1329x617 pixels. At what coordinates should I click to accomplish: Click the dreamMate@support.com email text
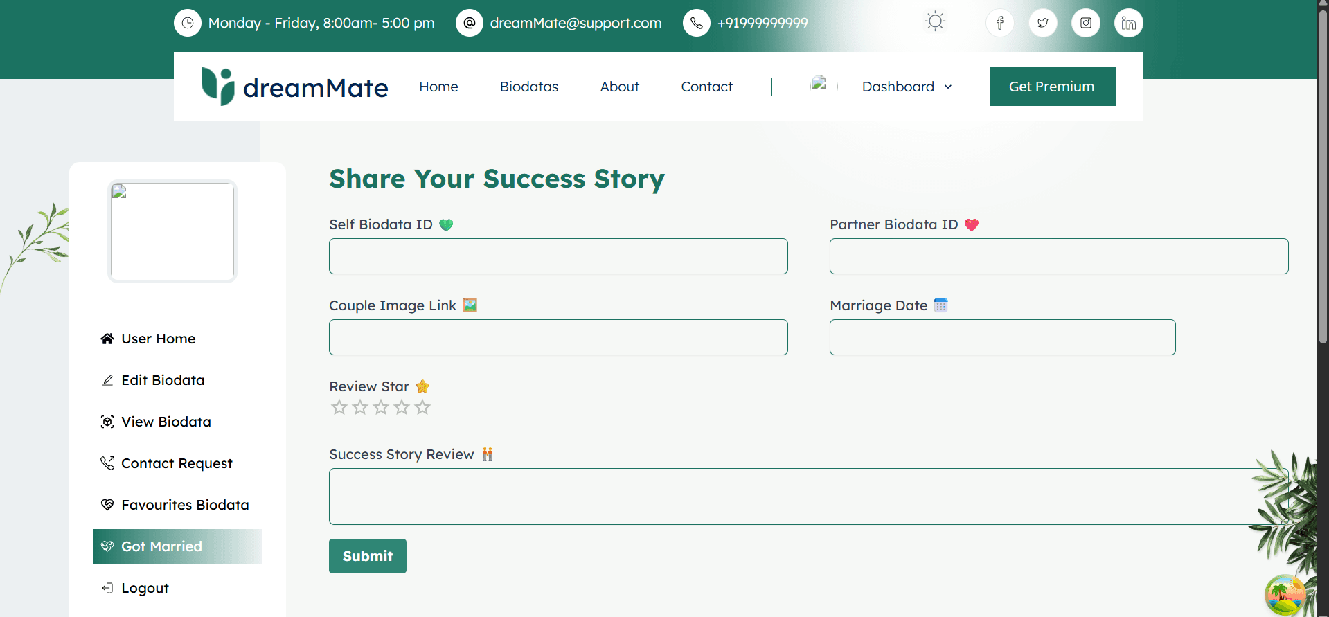576,23
